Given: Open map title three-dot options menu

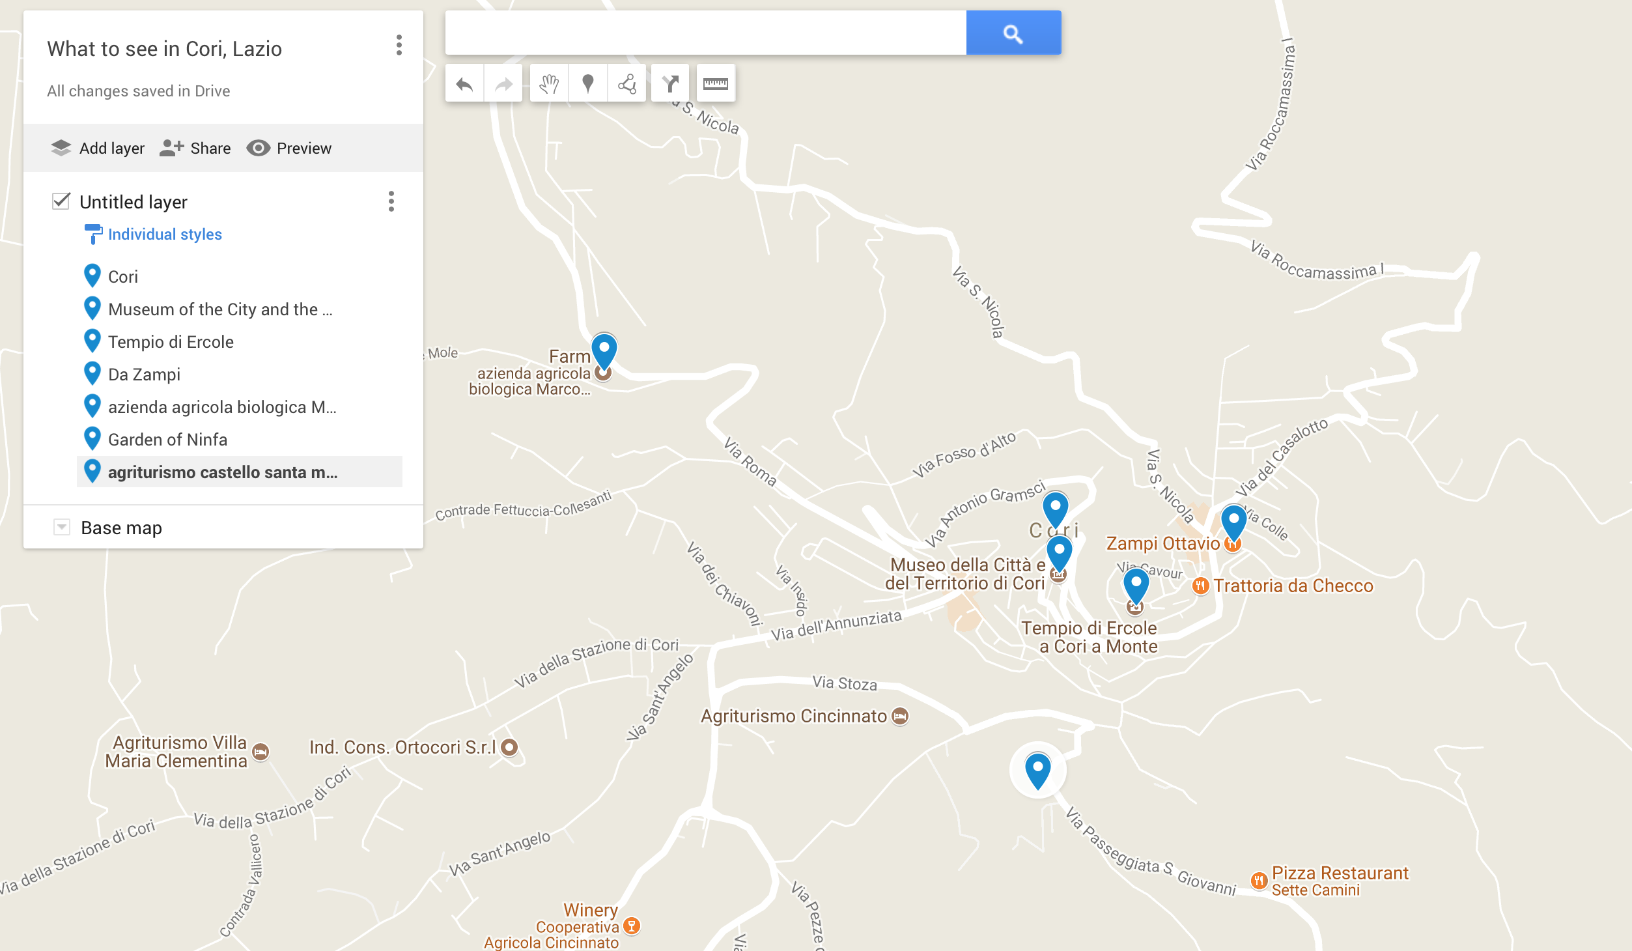Looking at the screenshot, I should (399, 45).
